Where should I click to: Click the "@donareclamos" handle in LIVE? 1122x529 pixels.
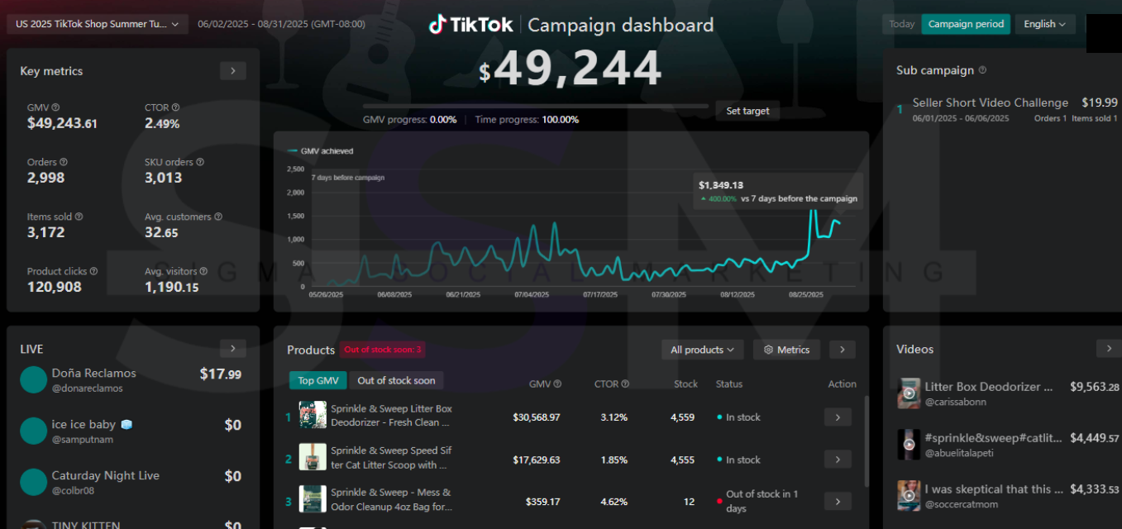click(x=88, y=388)
